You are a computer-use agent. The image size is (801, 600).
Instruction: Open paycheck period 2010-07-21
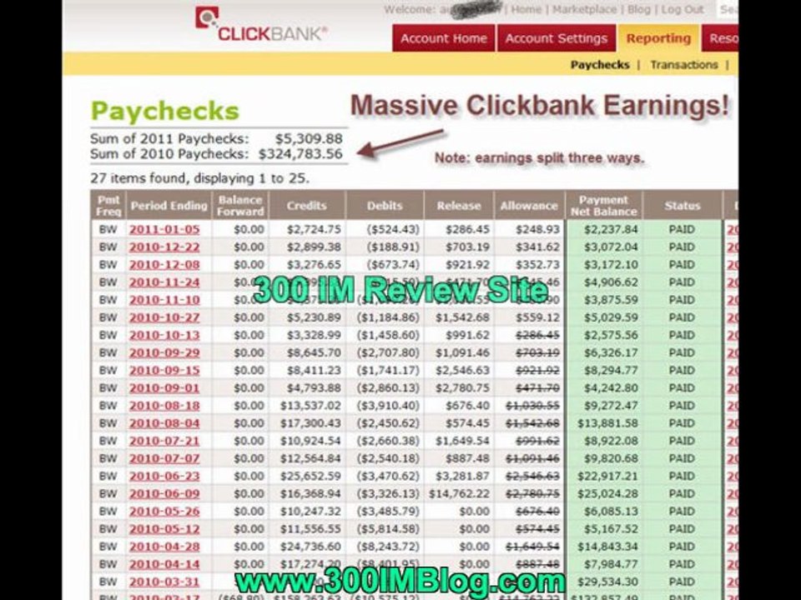click(x=164, y=441)
